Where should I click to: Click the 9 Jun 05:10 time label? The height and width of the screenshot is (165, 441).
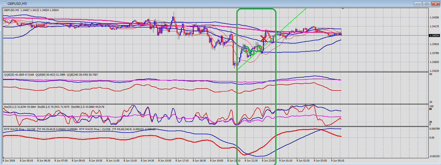[337, 161]
